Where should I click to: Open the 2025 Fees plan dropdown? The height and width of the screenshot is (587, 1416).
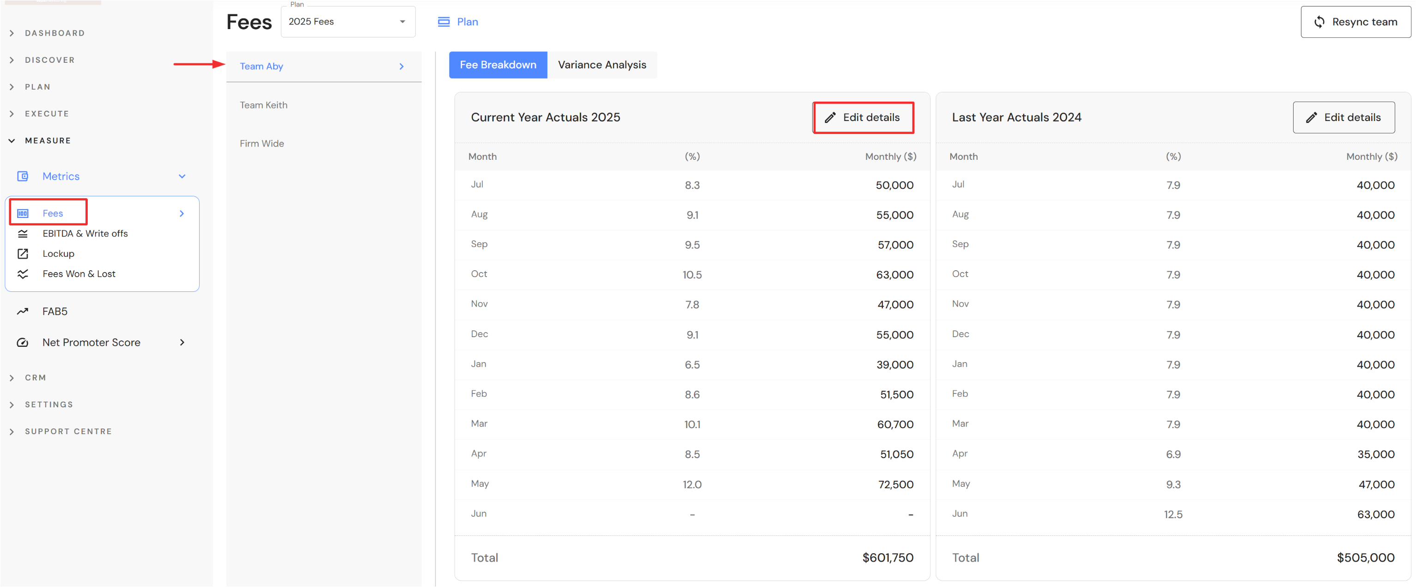point(347,22)
